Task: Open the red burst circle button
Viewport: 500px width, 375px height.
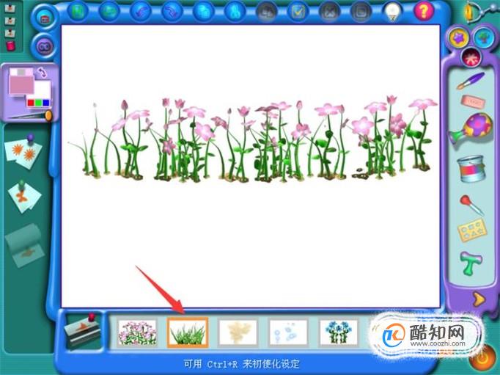Action: 471,57
